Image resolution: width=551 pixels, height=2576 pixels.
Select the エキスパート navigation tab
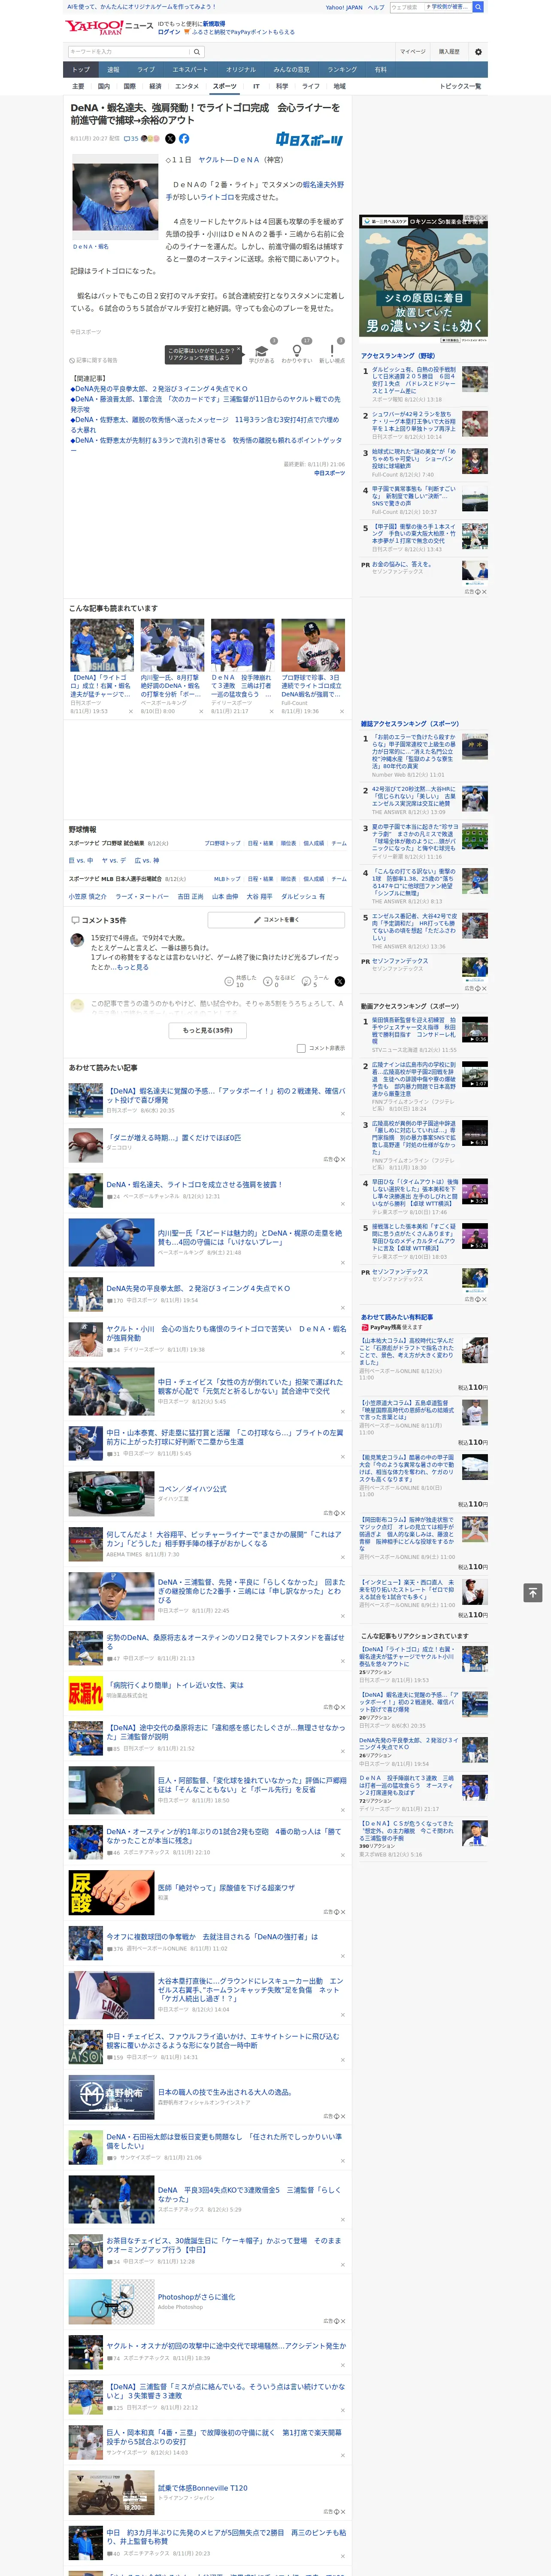pos(190,70)
